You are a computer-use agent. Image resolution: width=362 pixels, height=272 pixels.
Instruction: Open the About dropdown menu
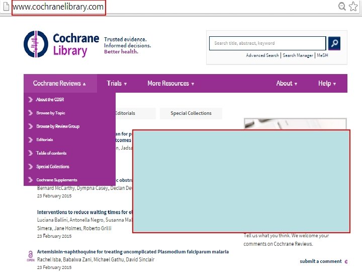click(x=287, y=83)
